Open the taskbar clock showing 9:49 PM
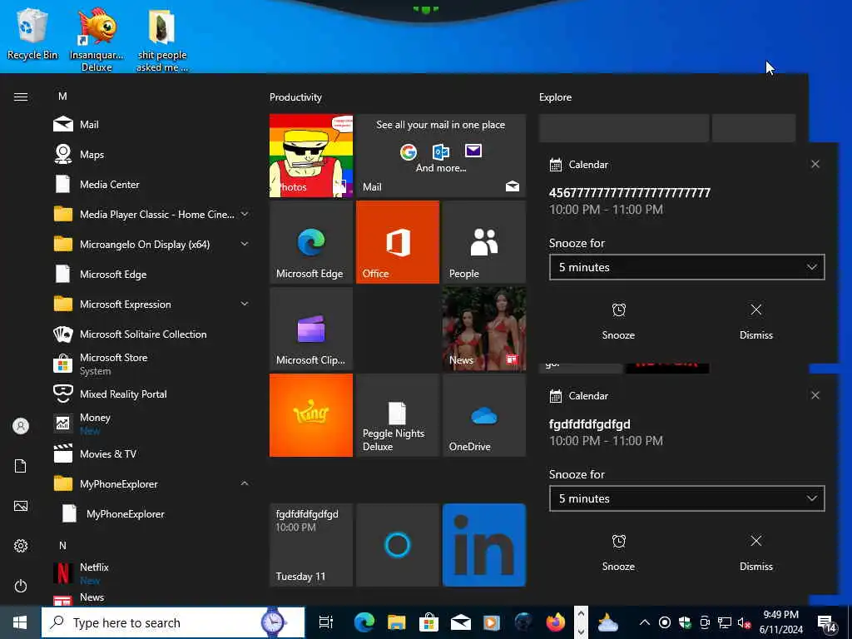Viewport: 852px width, 639px height. tap(780, 622)
